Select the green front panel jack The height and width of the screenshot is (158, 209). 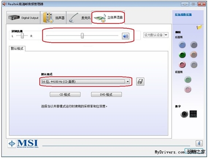pos(188,79)
